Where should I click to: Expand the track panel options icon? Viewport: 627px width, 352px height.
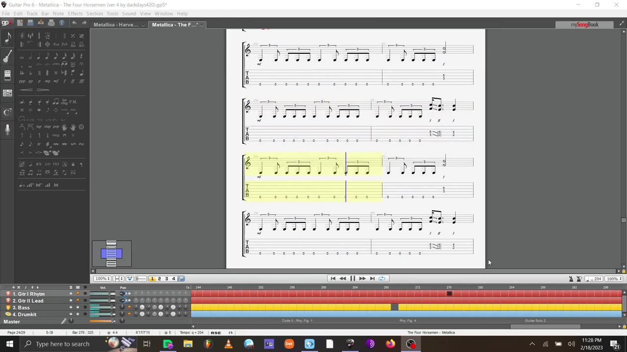tap(187, 287)
